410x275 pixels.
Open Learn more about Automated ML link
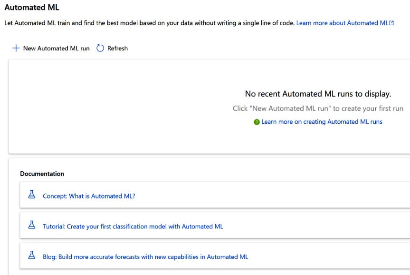click(345, 23)
